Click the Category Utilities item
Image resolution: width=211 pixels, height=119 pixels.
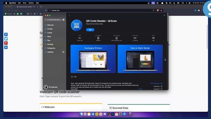(98, 38)
